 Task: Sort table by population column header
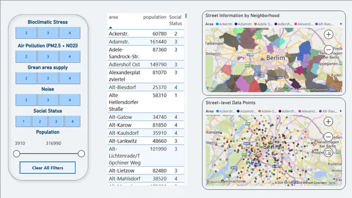pos(155,17)
